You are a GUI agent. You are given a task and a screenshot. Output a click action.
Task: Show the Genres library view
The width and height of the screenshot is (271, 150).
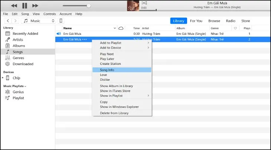pyautogui.click(x=18, y=58)
